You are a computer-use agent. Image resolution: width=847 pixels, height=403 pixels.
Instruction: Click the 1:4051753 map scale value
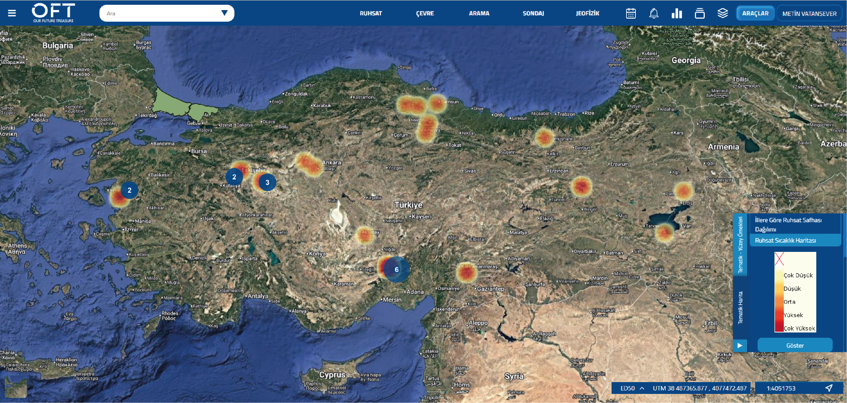(x=781, y=388)
